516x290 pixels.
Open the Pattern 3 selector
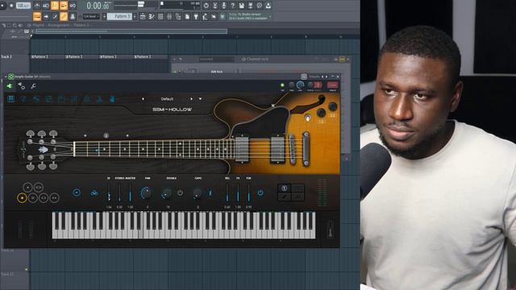coord(119,16)
